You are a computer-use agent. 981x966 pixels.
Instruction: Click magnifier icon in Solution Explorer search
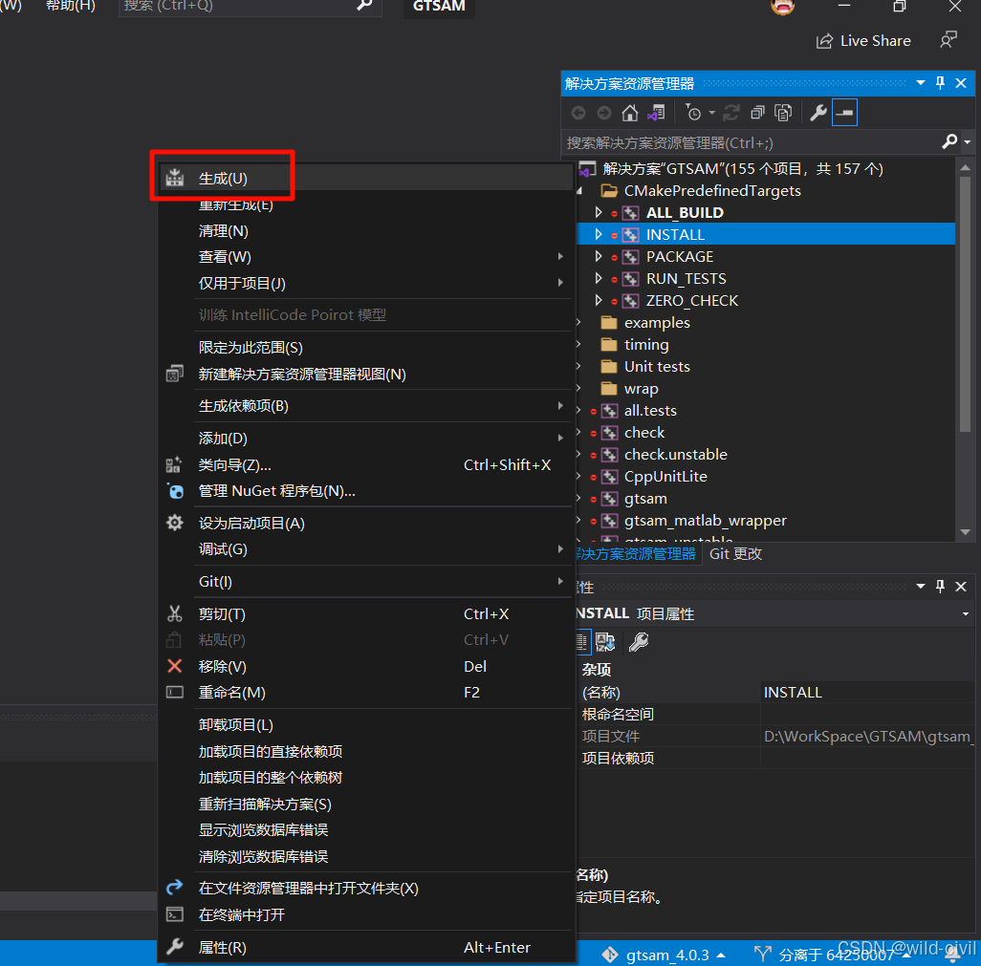[x=949, y=142]
